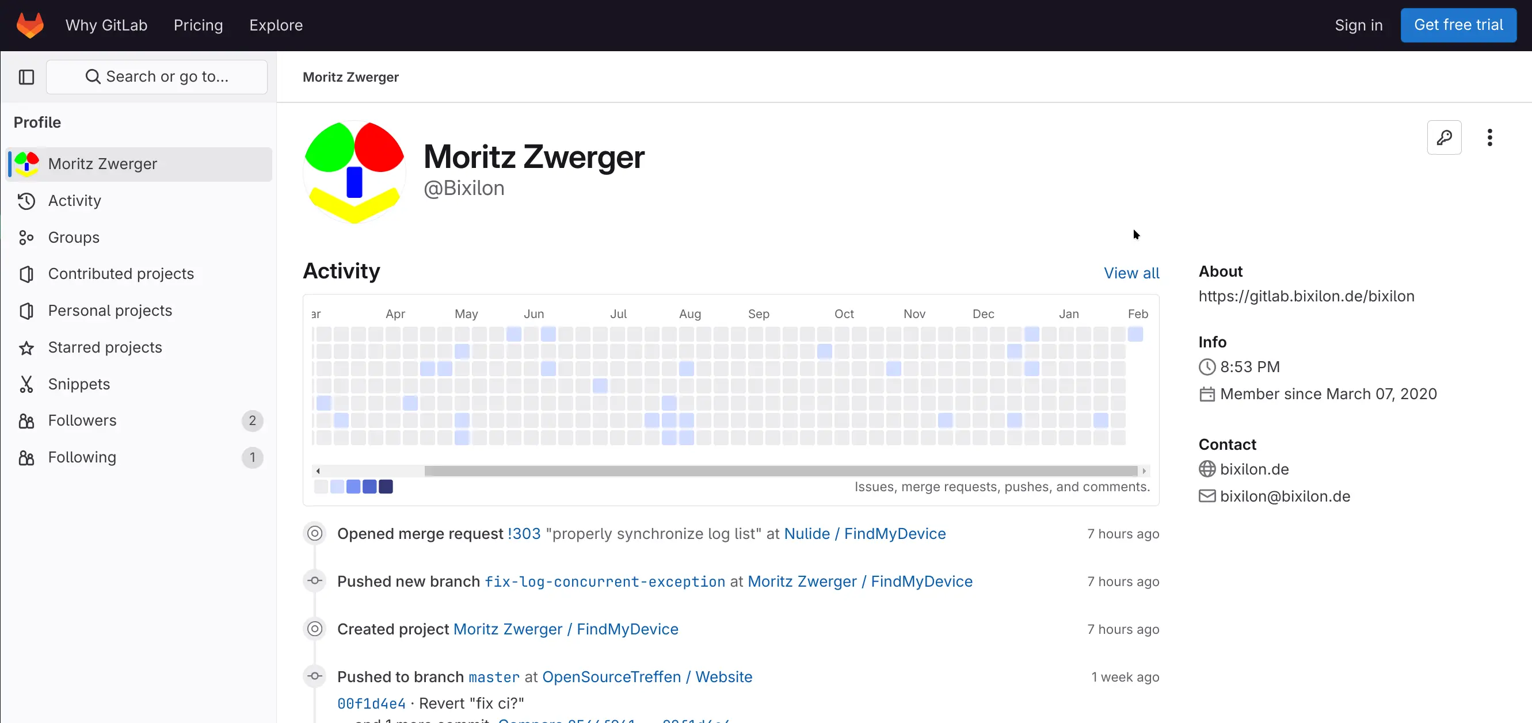Click bixilon@bixilon.de email link
This screenshot has height=723, width=1532.
tap(1285, 496)
